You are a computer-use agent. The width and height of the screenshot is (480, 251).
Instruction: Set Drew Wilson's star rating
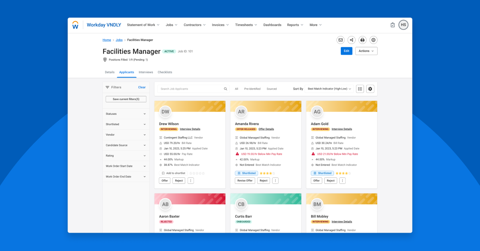pos(197,173)
